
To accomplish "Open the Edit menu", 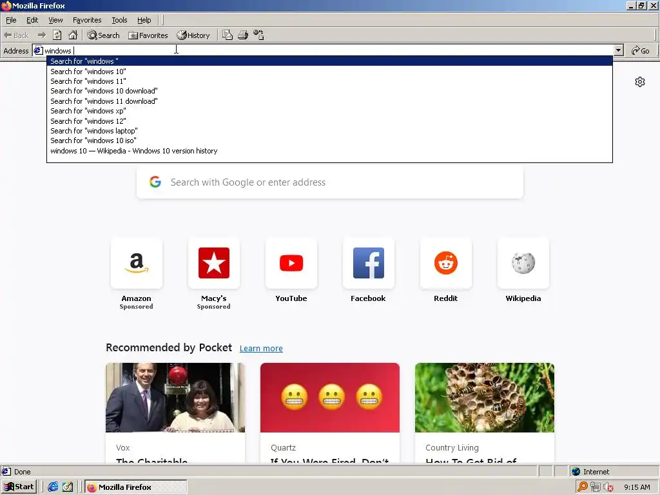I will pyautogui.click(x=32, y=20).
